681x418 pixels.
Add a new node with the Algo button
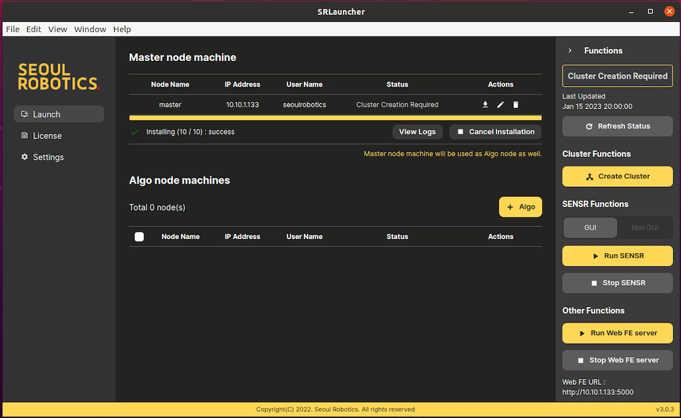pos(520,207)
